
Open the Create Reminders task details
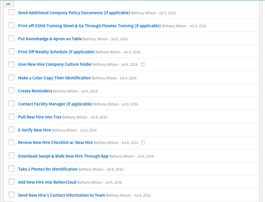pyautogui.click(x=35, y=91)
